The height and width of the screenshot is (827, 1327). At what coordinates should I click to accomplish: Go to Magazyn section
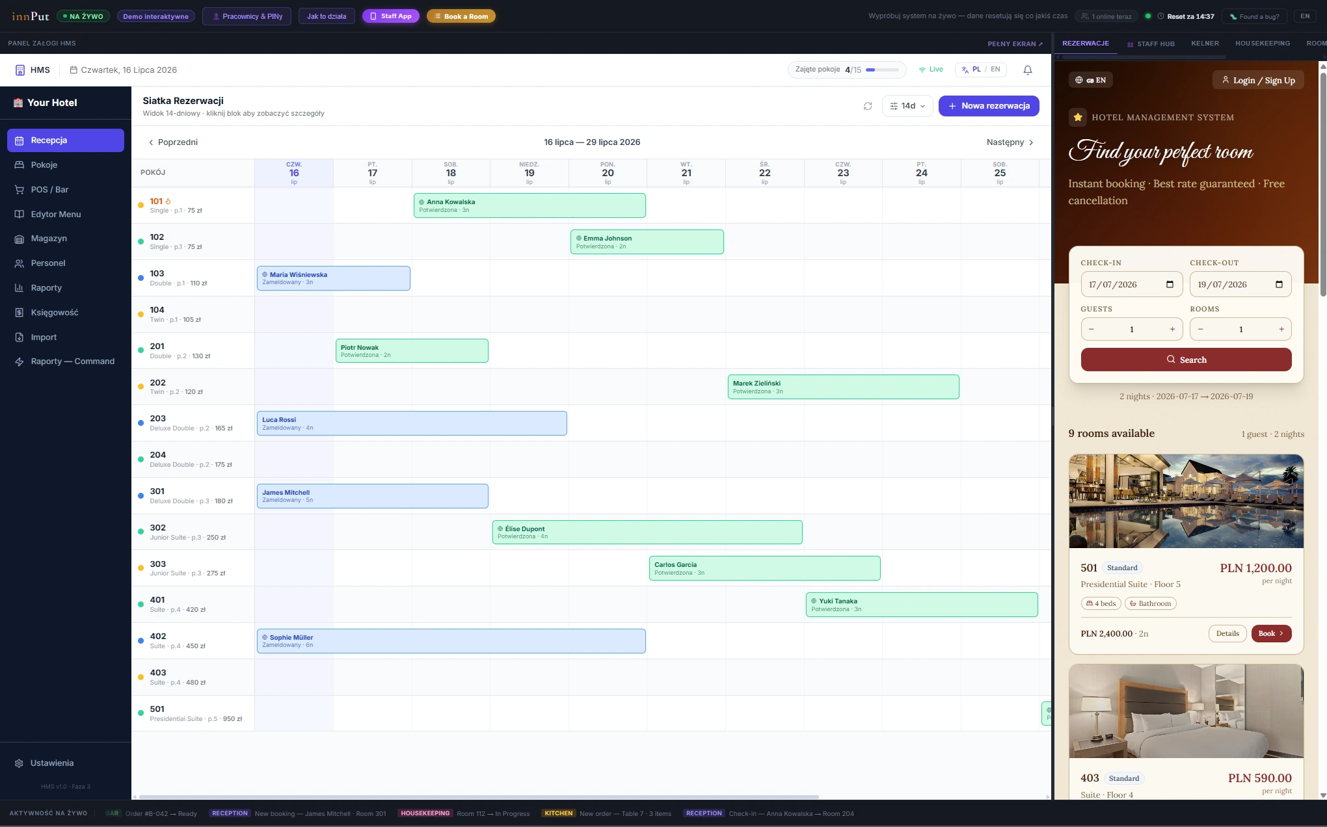click(x=66, y=239)
